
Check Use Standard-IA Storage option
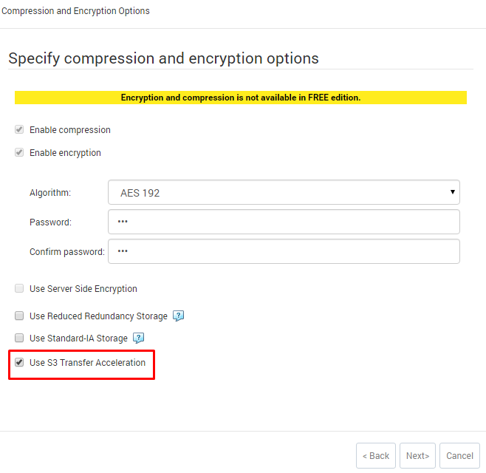[x=19, y=338]
